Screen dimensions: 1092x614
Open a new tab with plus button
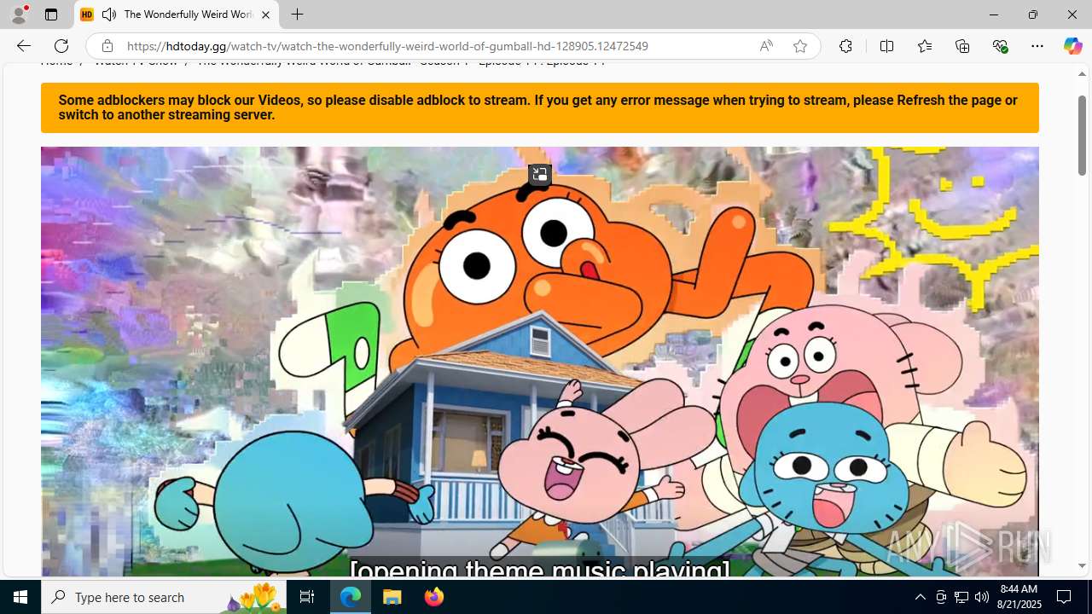click(297, 14)
